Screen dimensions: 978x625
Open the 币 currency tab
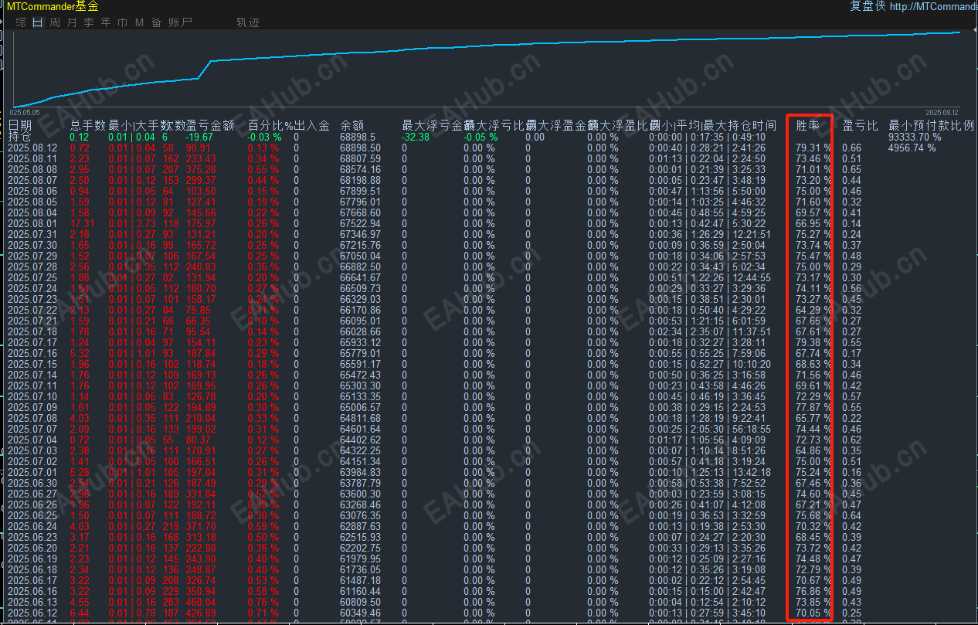tap(123, 22)
